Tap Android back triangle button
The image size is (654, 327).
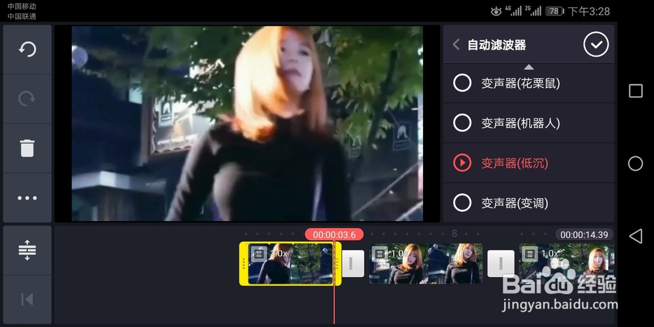click(635, 236)
